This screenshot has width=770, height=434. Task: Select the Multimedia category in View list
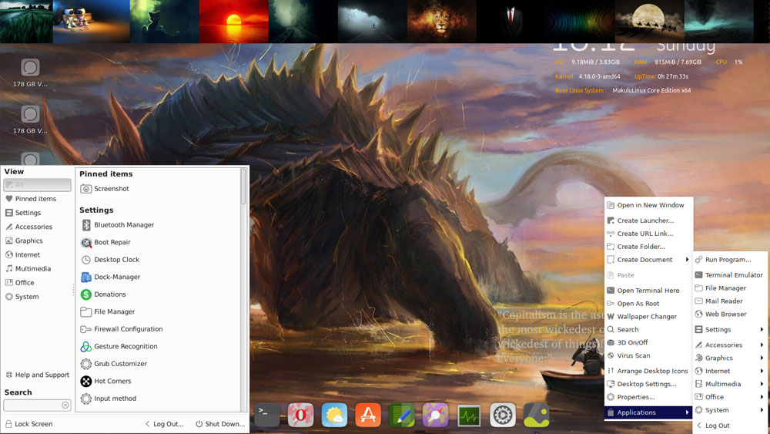(37, 269)
